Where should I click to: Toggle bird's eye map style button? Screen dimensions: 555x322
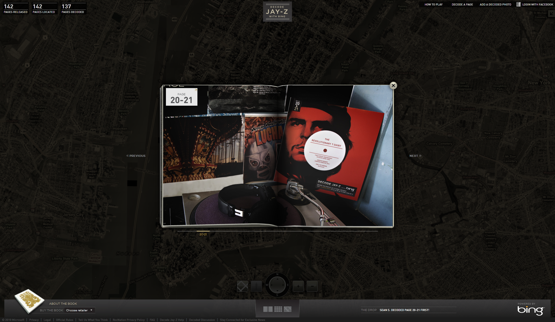pyautogui.click(x=243, y=286)
